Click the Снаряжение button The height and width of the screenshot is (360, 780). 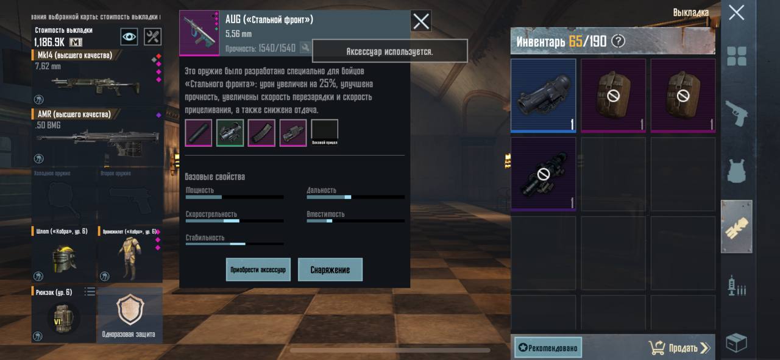coord(330,270)
